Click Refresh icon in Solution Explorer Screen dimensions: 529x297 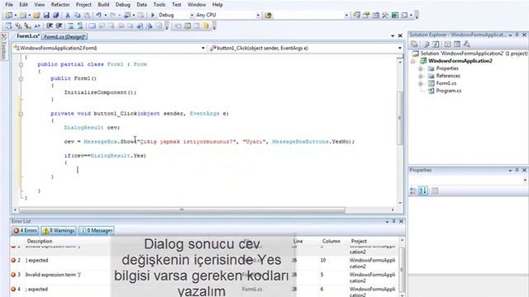(436, 44)
